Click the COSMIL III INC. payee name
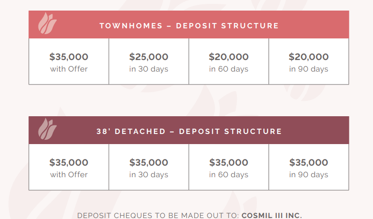This screenshot has height=219, width=373. click(x=272, y=216)
